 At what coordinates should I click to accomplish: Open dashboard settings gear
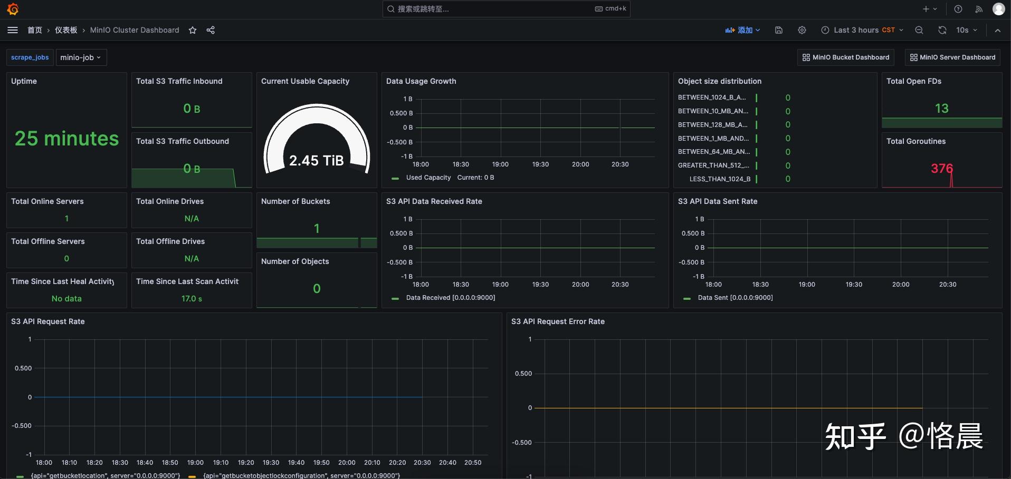(802, 30)
